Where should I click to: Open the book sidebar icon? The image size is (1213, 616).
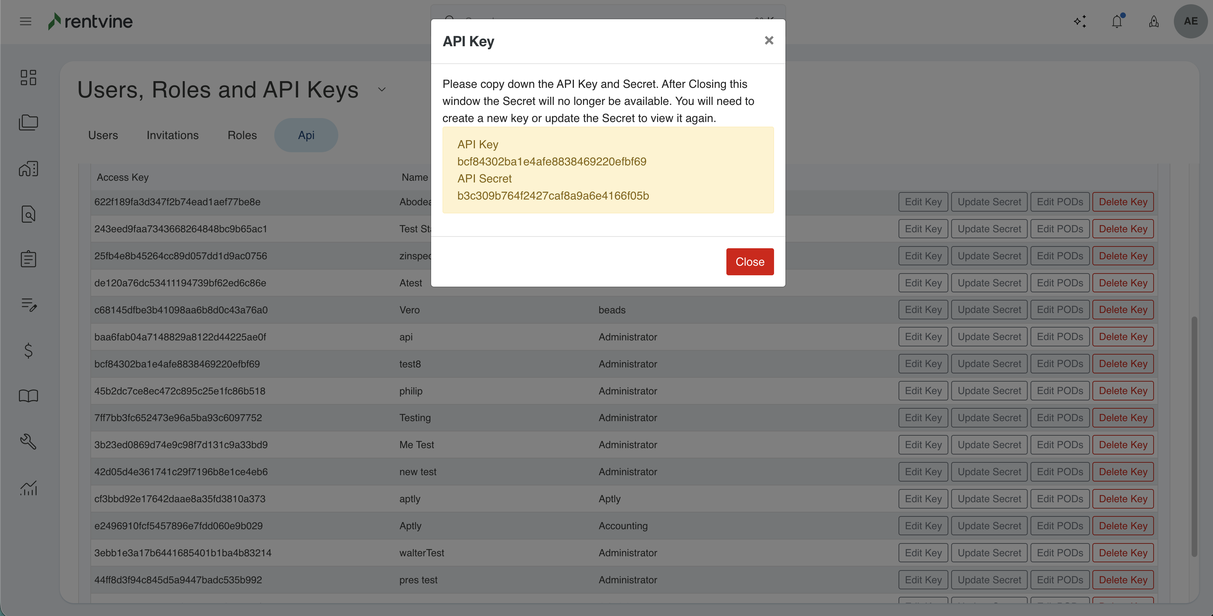[x=28, y=395]
